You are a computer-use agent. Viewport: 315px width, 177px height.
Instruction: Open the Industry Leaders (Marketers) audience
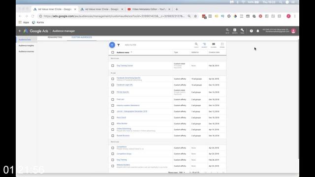click(x=128, y=105)
